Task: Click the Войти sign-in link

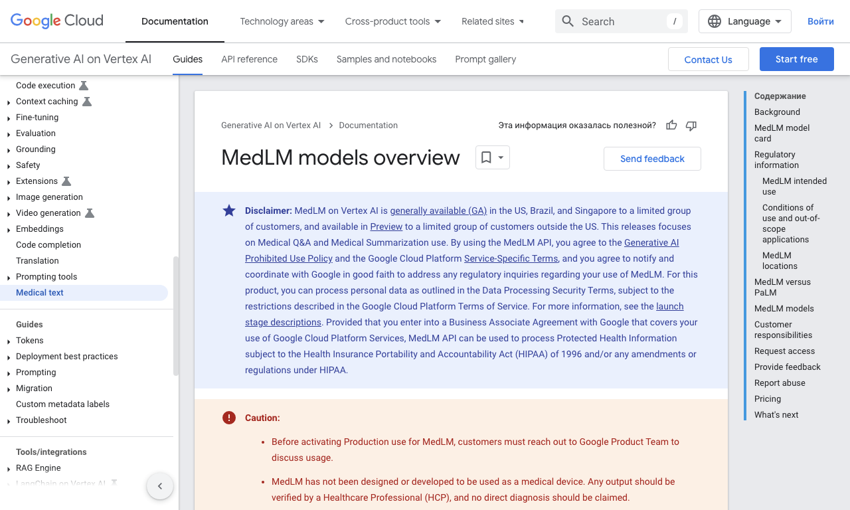Action: point(821,21)
